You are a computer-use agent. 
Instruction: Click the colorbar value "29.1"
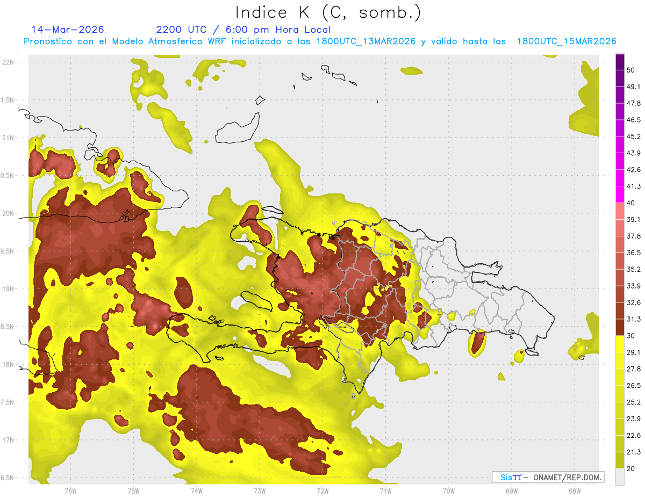634,352
